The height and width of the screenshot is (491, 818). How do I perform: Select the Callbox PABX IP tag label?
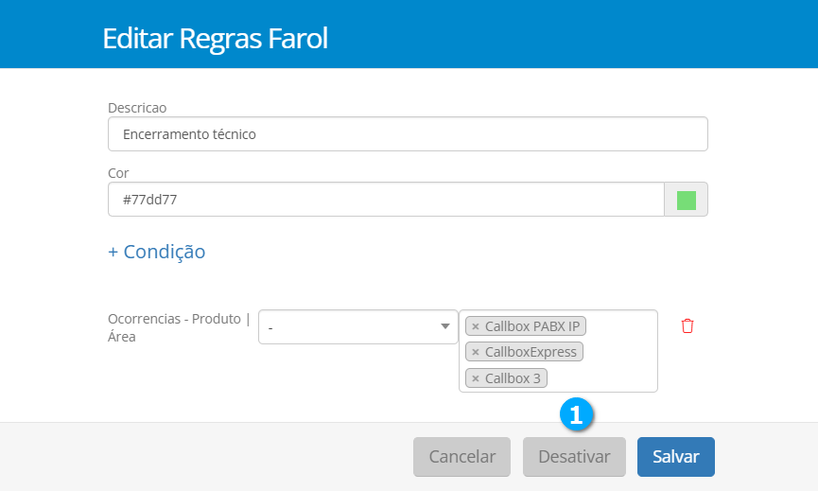pyautogui.click(x=532, y=326)
